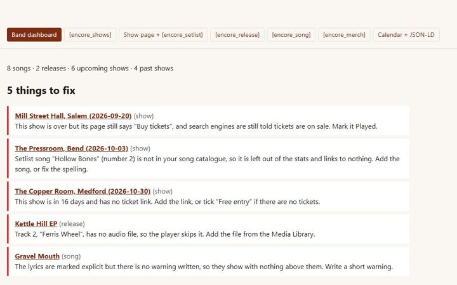Open the [encore_merch] tab
Screen dimensions: 457x285
pos(344,35)
